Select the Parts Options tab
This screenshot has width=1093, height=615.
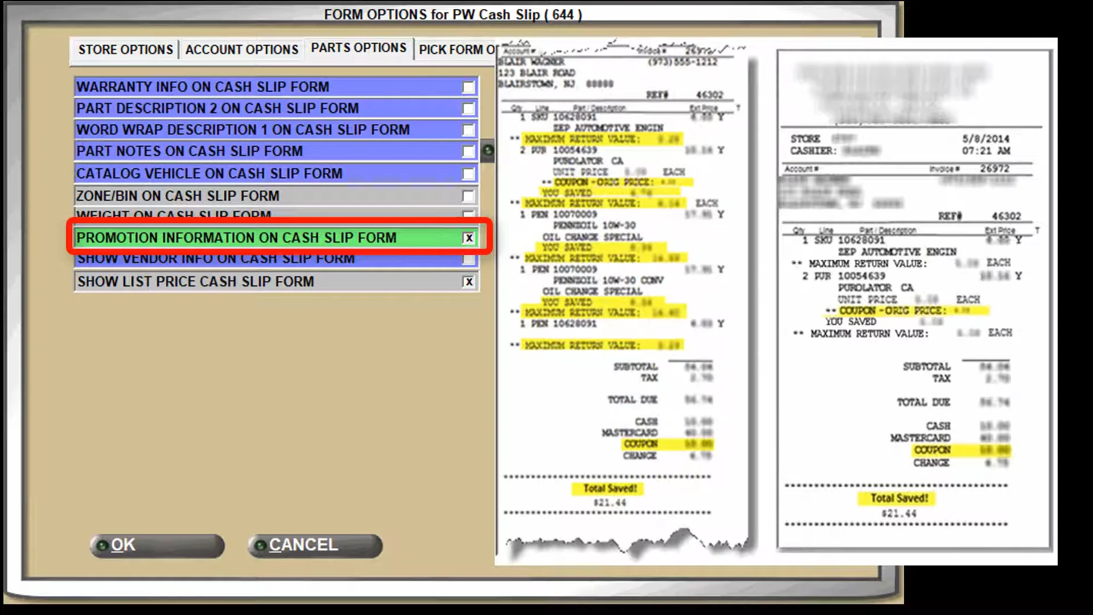pyautogui.click(x=359, y=48)
